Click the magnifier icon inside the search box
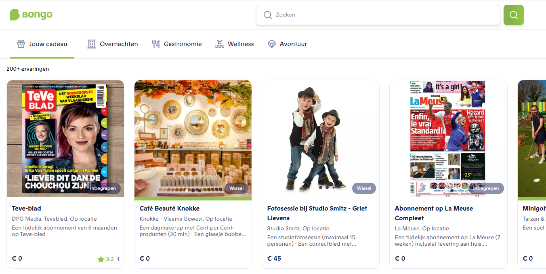Viewport: 546px width, 274px height. click(x=268, y=15)
